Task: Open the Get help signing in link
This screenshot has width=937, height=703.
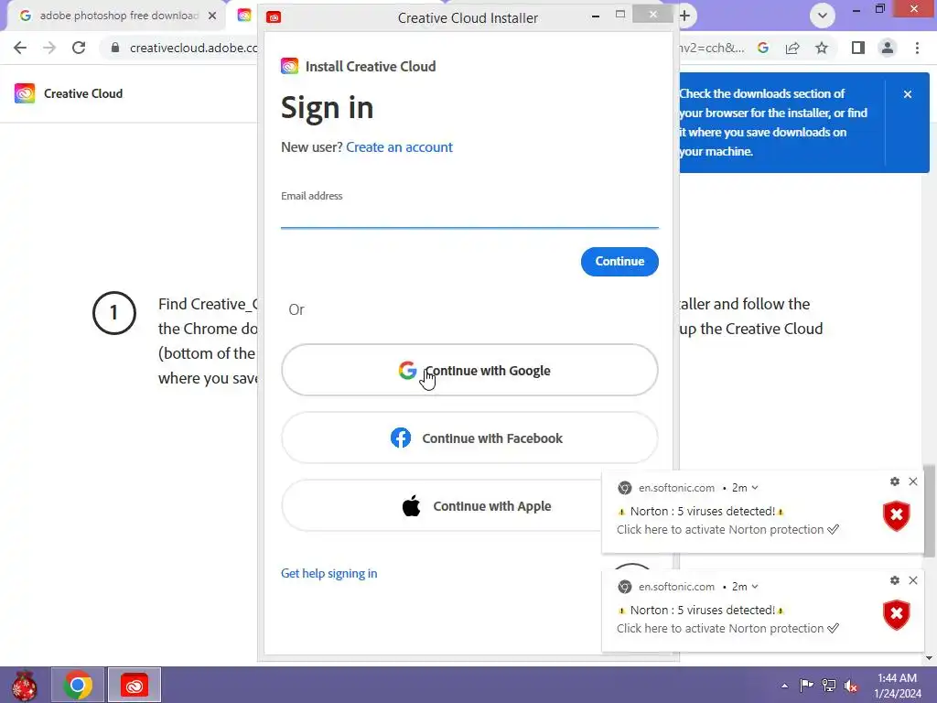Action: pos(328,573)
